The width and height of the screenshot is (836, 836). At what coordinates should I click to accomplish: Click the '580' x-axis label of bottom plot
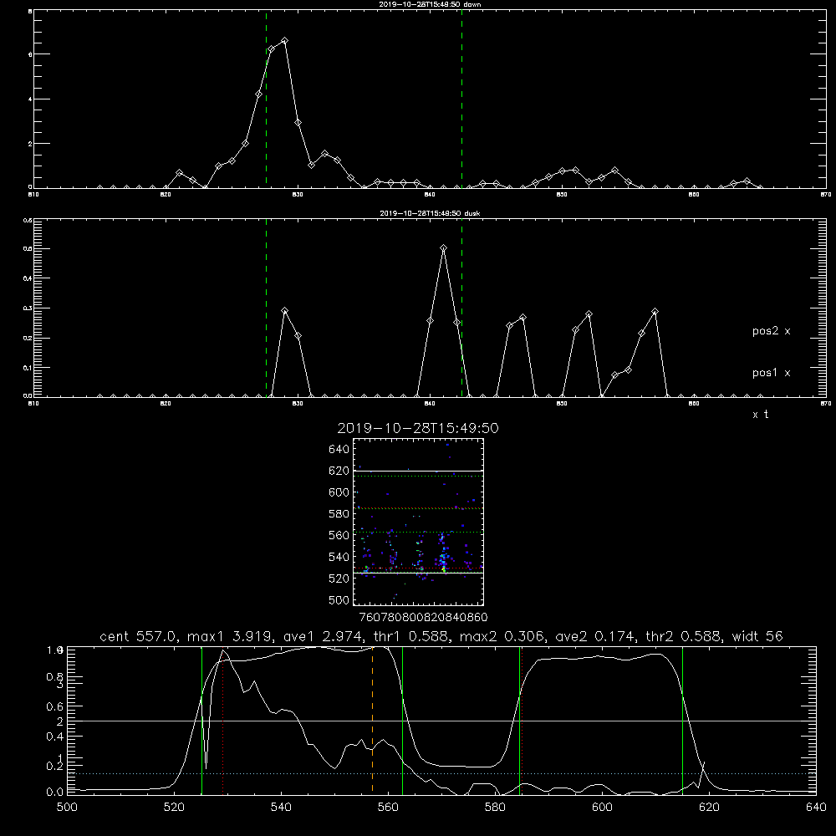495,808
